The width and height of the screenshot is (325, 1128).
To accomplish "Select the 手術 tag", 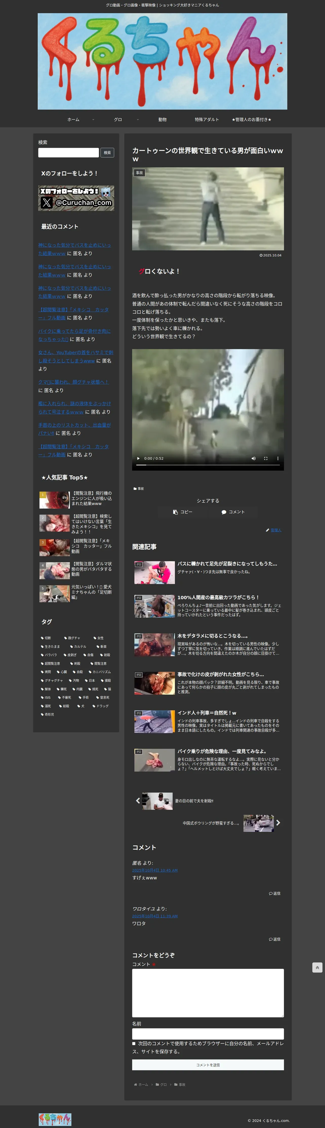I will [84, 698].
